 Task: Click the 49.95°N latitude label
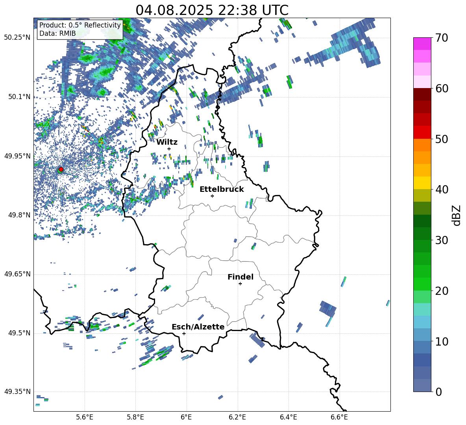tap(17, 156)
